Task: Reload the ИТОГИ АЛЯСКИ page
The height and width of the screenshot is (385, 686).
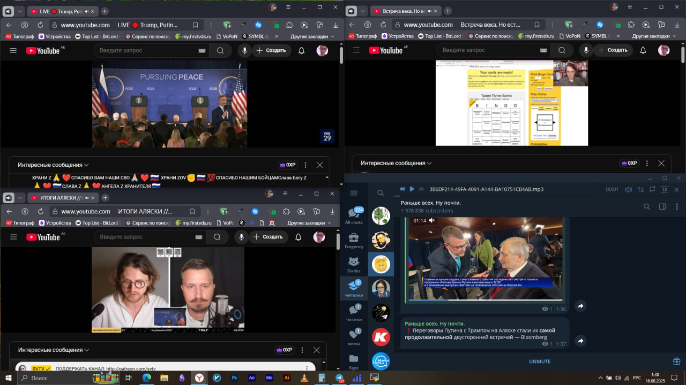Action: point(40,211)
